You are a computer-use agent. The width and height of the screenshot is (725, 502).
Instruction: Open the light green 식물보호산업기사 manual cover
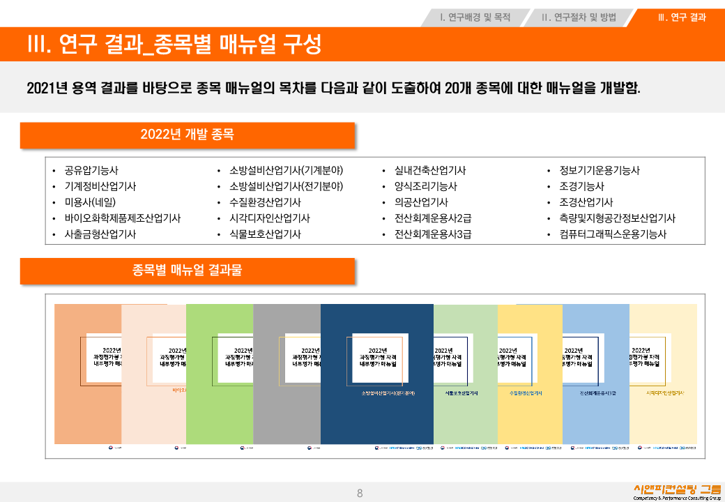(466, 374)
